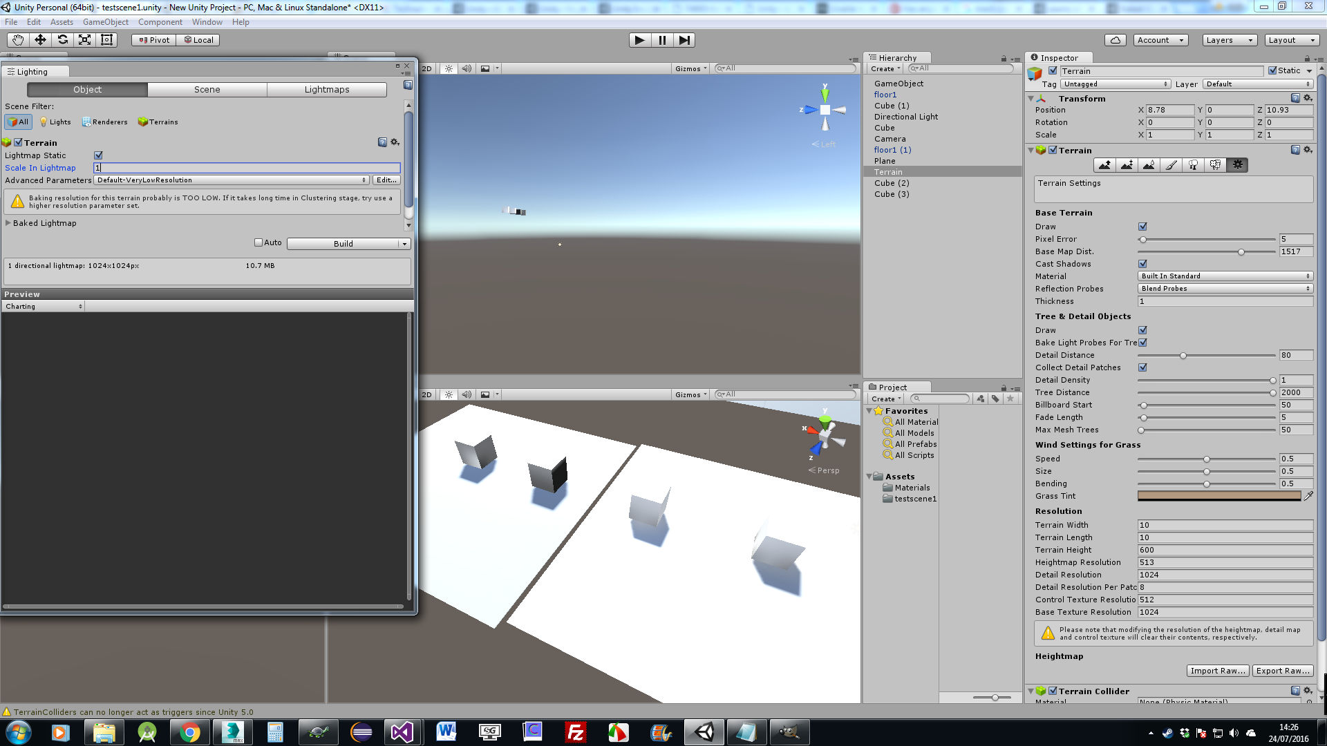Click the Step frame button
This screenshot has width=1327, height=746.
click(x=684, y=40)
